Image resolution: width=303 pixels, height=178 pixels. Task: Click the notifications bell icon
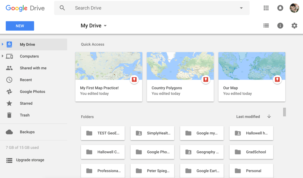coord(280,8)
